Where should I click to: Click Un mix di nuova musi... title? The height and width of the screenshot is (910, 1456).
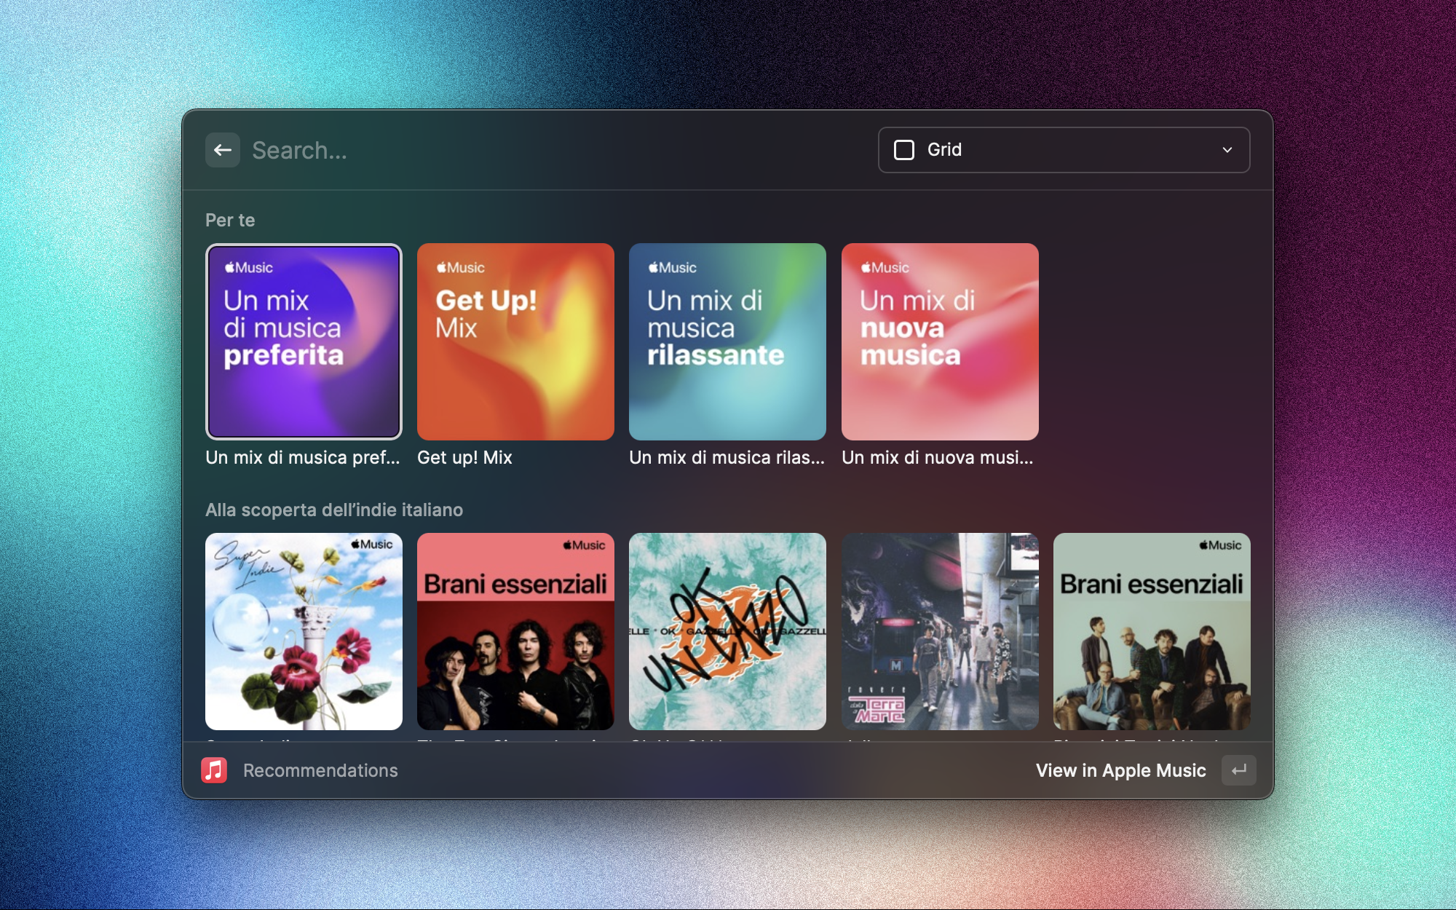point(937,458)
